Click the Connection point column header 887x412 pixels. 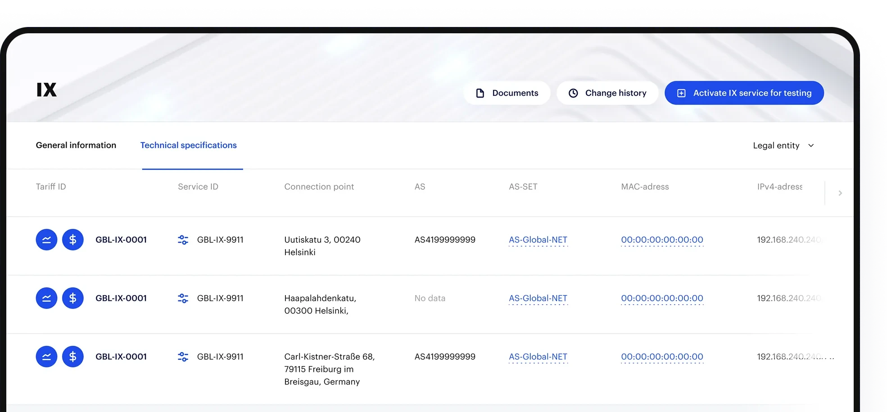point(319,187)
